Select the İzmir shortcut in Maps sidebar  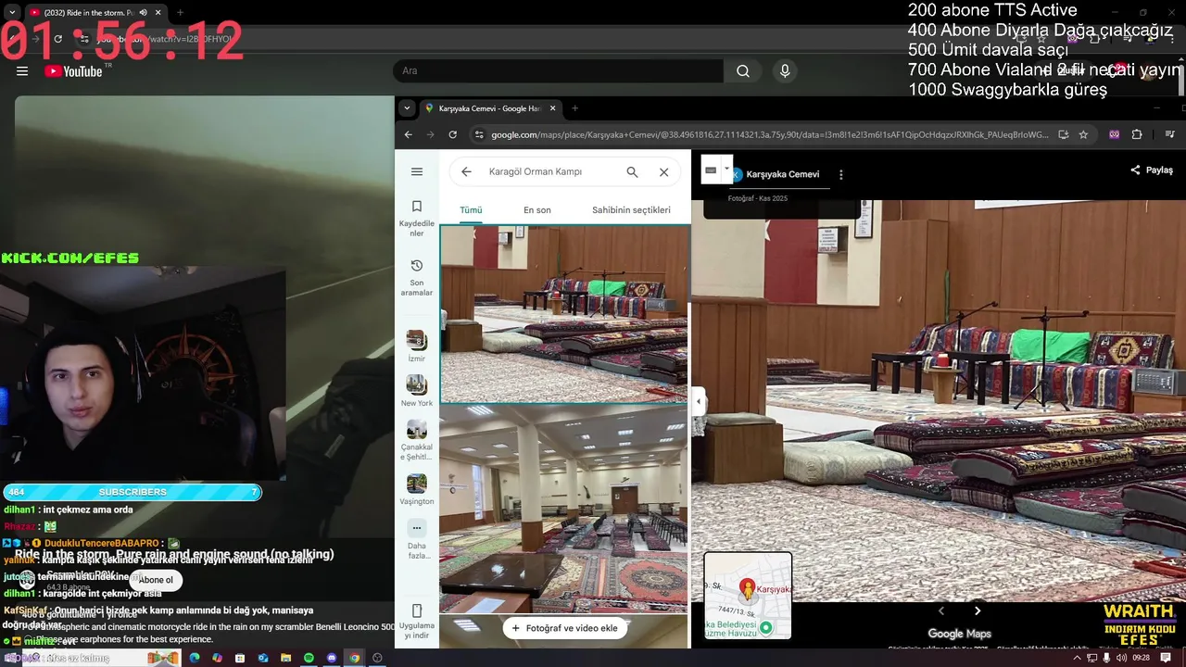click(417, 346)
